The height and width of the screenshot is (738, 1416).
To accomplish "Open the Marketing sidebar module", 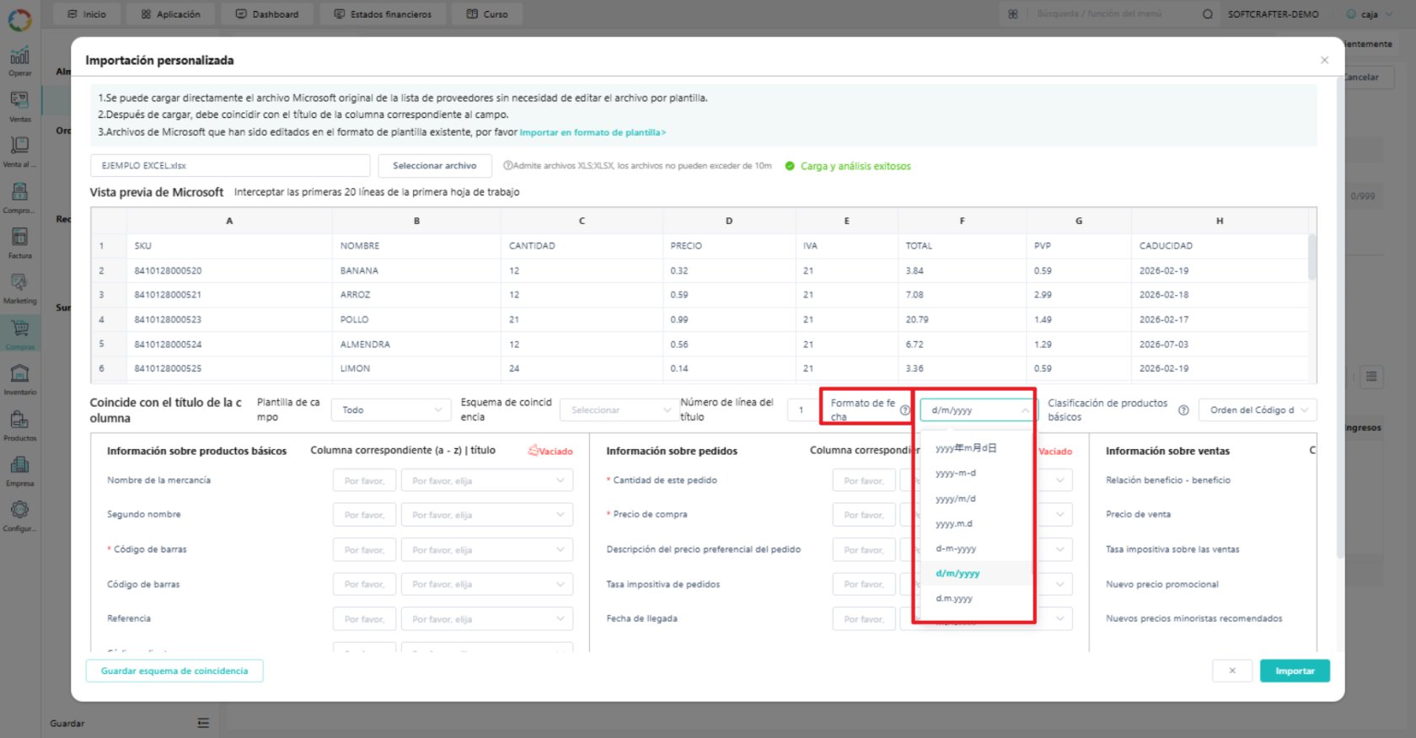I will pos(19,288).
